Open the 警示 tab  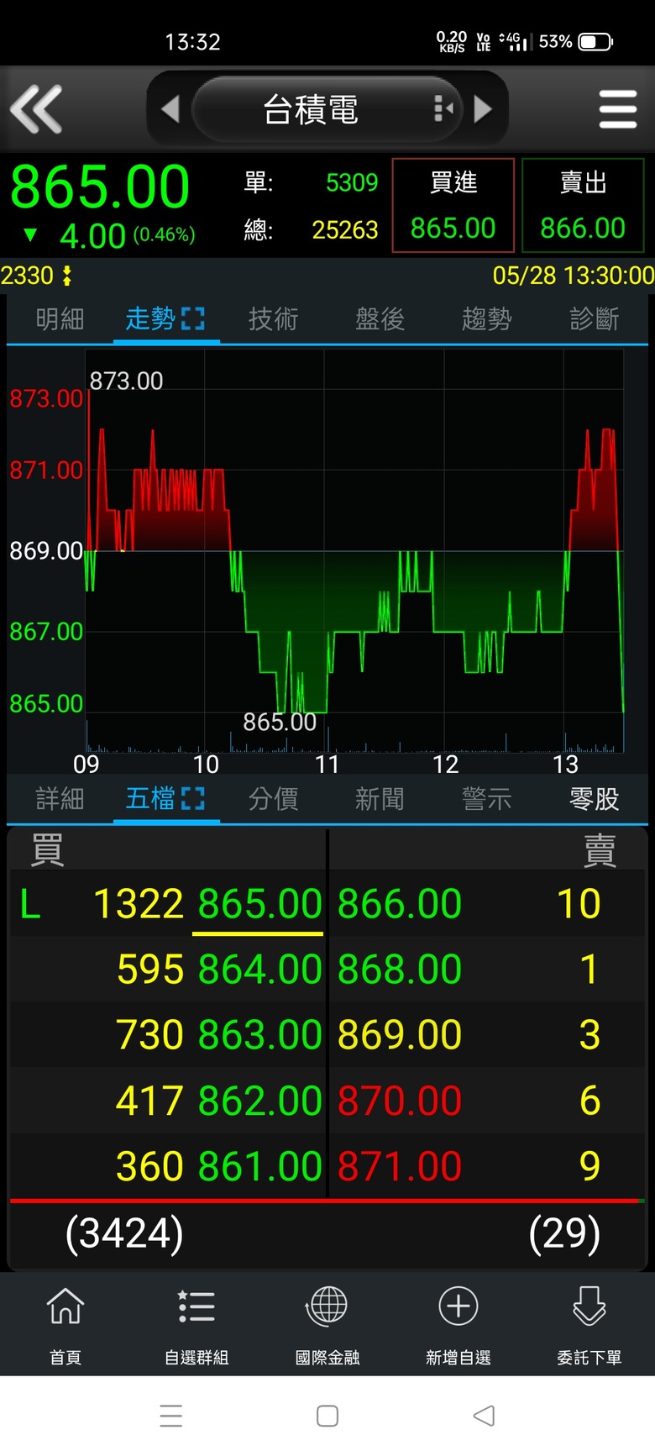click(486, 799)
